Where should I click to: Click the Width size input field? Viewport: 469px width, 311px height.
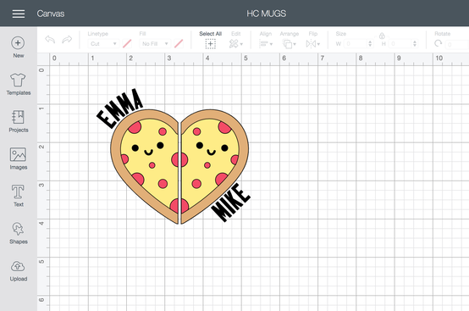pos(355,44)
